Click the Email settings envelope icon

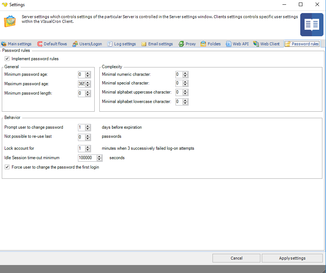tap(144, 44)
